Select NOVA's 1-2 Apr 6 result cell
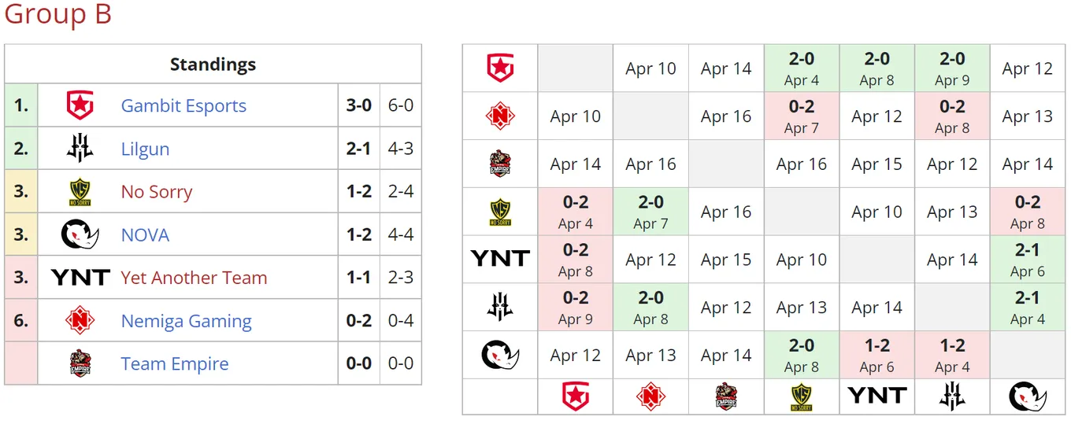1071x424 pixels. pos(877,355)
